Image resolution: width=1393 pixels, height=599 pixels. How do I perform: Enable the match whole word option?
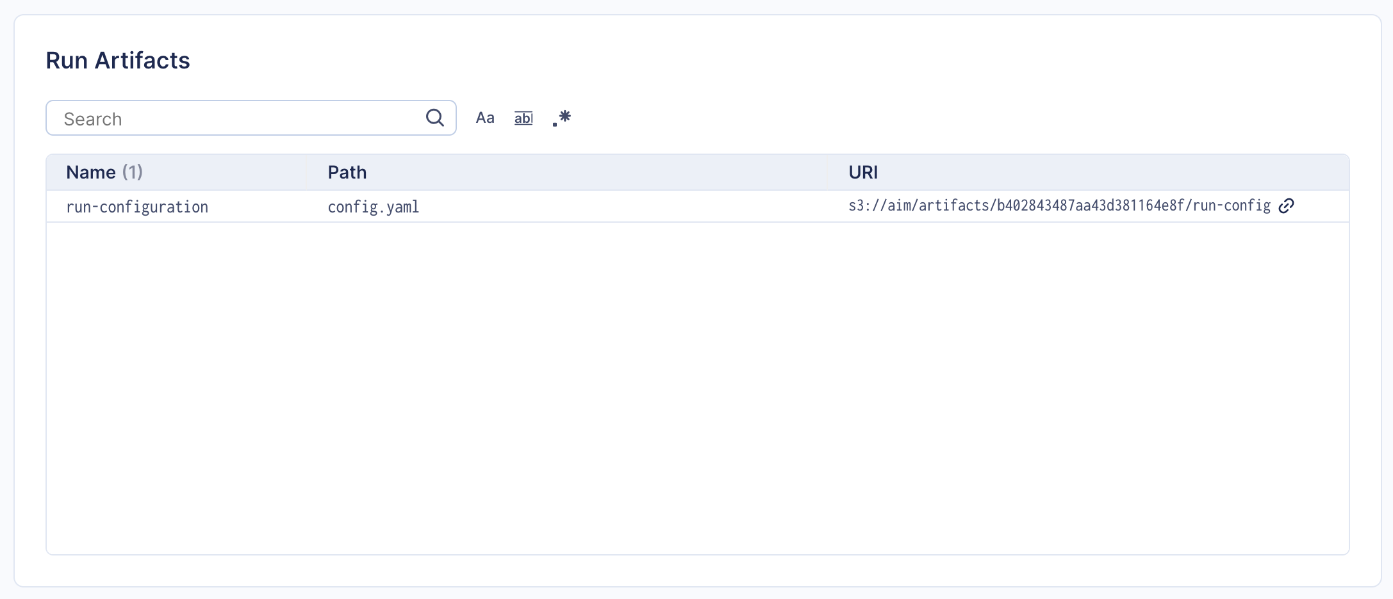point(523,118)
